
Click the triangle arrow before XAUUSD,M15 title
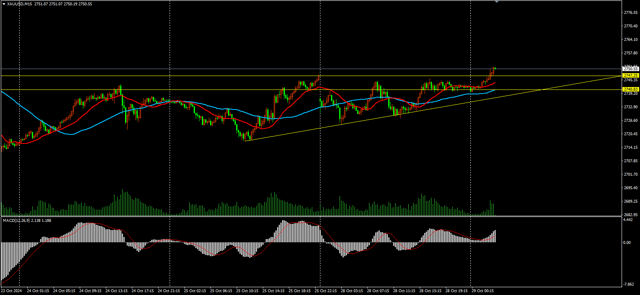point(4,4)
